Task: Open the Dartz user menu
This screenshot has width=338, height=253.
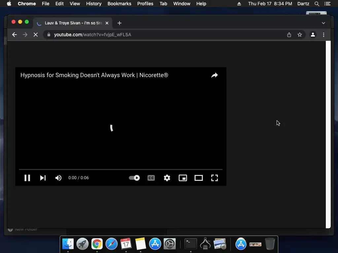Action: 303,4
